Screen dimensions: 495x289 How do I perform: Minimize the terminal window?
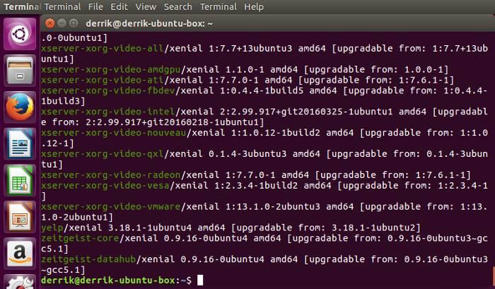coord(62,23)
